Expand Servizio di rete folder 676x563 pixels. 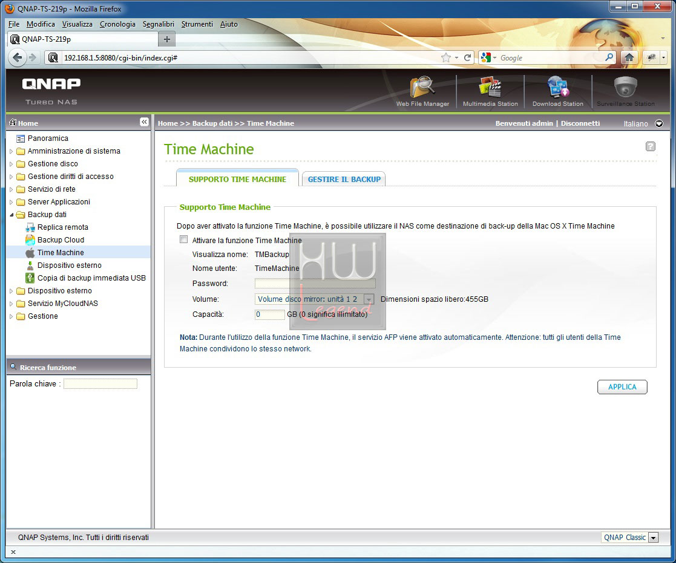(x=11, y=189)
